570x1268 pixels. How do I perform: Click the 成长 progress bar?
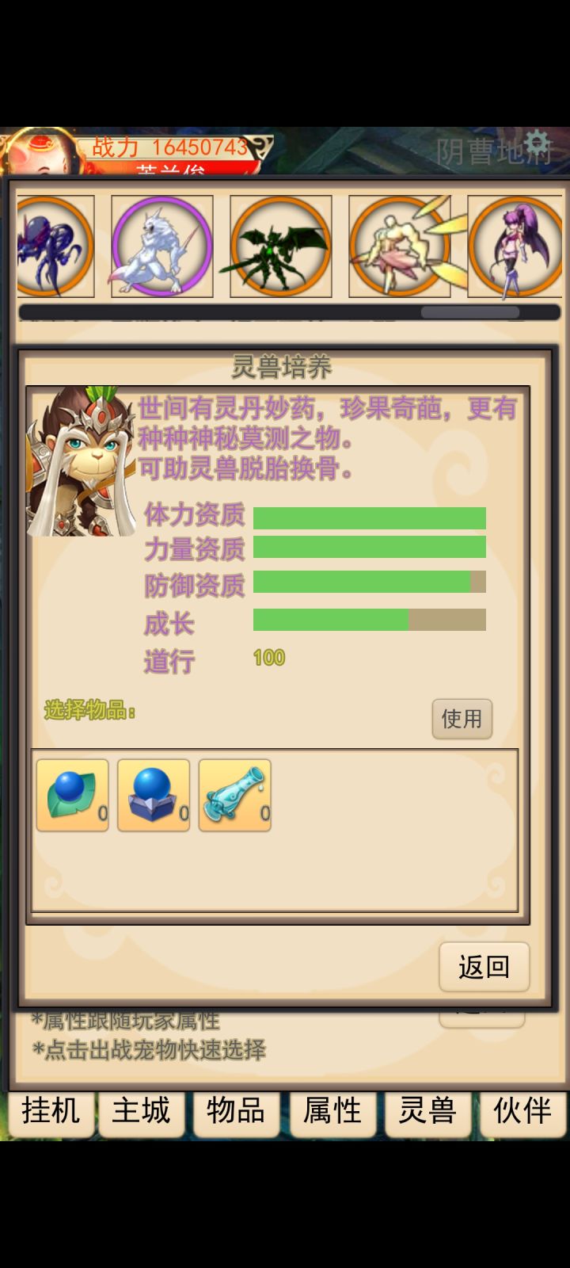pyautogui.click(x=370, y=620)
